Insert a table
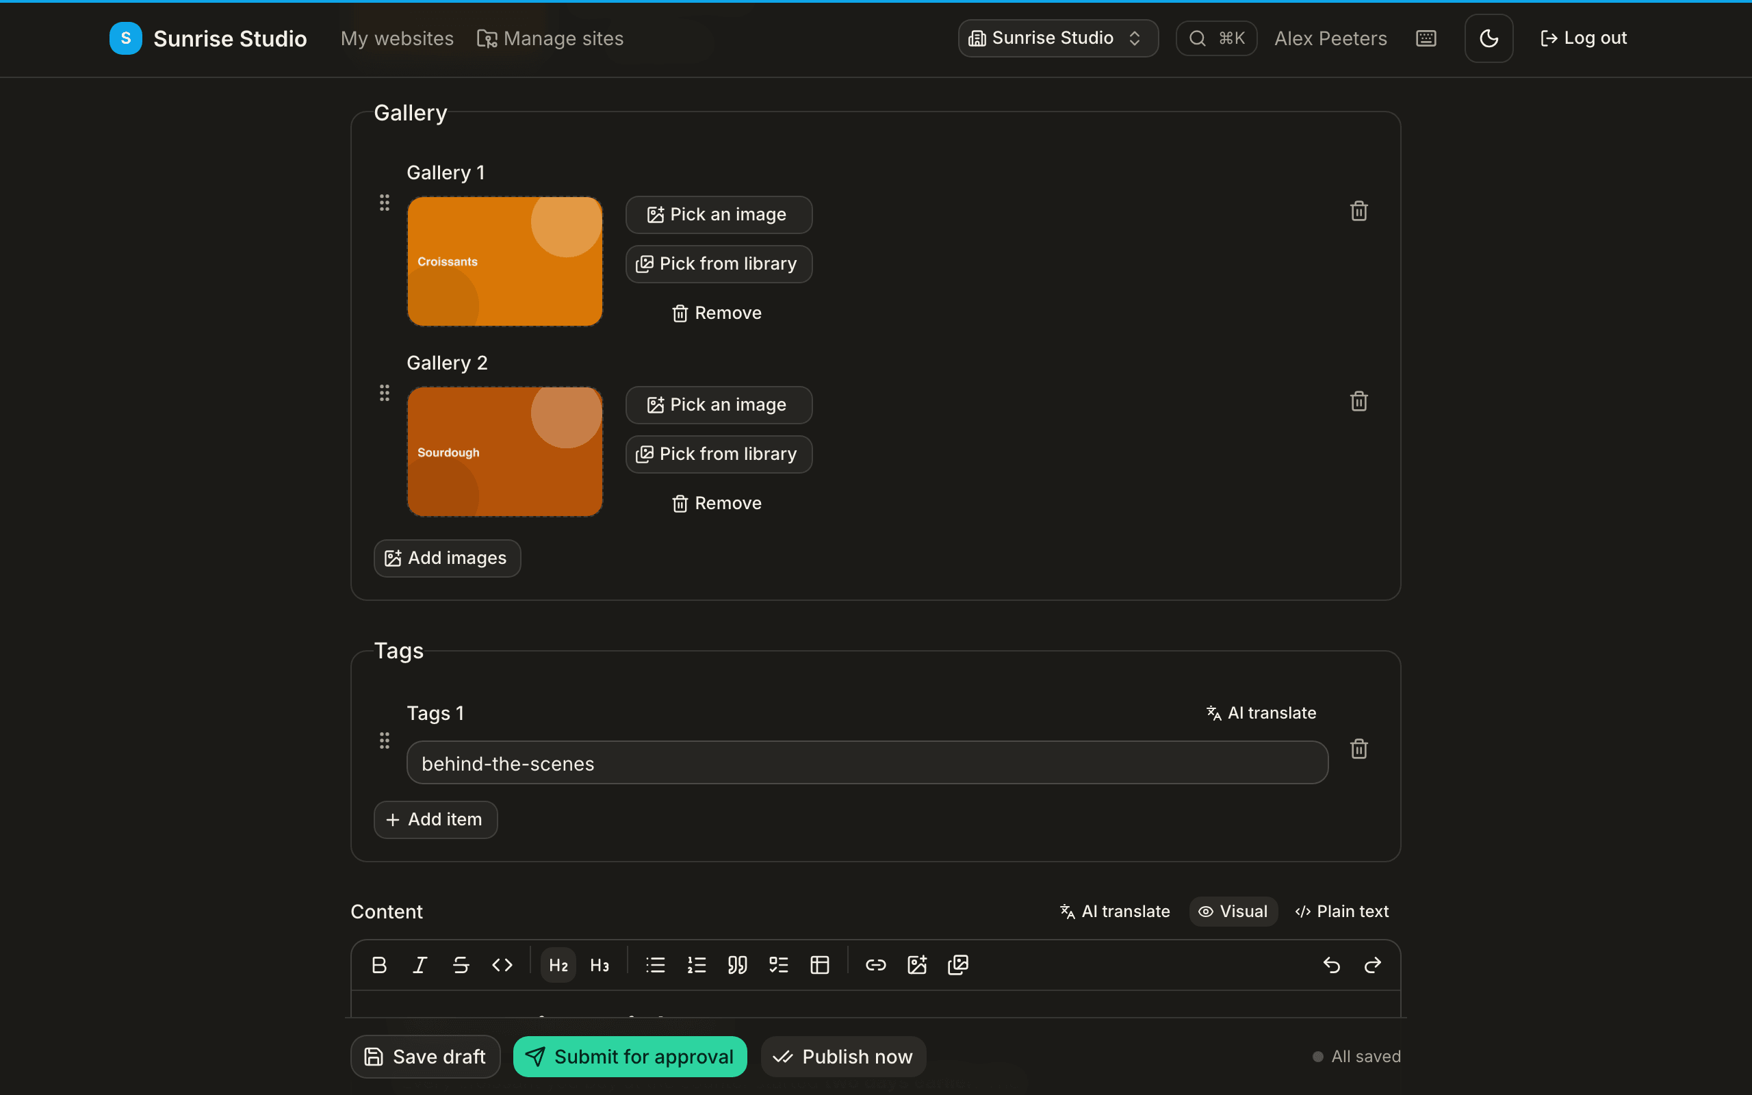The image size is (1752, 1095). (819, 965)
